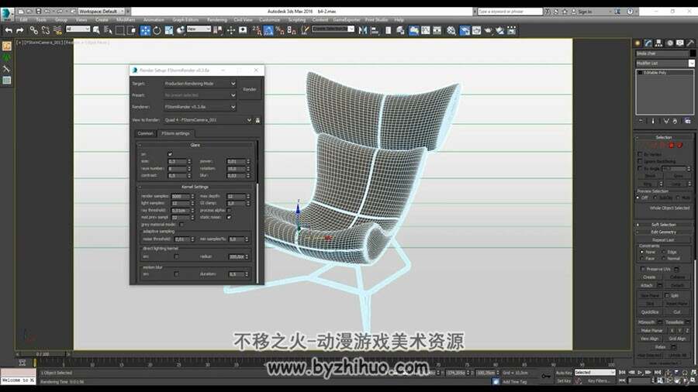698x392 pixels.
Task: Choose Rectangular Selection Region tool
Action: click(x=119, y=30)
